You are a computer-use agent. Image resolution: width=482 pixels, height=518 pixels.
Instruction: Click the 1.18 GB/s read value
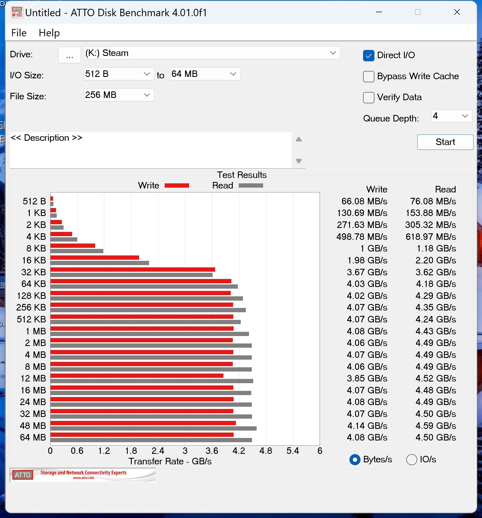pyautogui.click(x=436, y=248)
